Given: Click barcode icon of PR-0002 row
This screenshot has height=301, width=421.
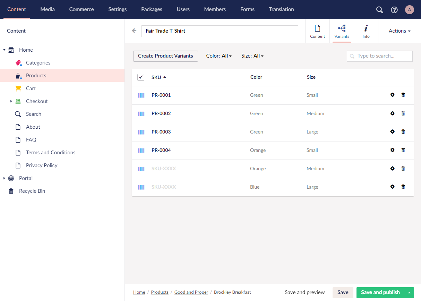Looking at the screenshot, I should click(141, 113).
